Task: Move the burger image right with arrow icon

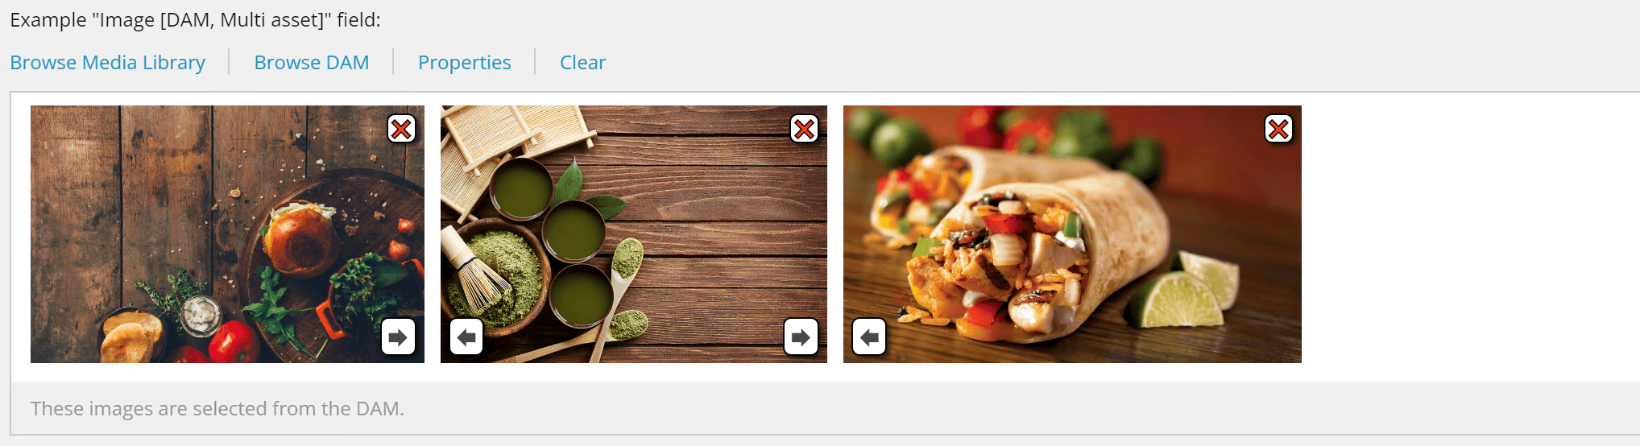Action: tap(398, 337)
